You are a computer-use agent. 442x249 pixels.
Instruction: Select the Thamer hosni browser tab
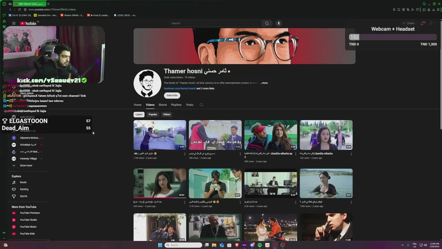(29, 4)
